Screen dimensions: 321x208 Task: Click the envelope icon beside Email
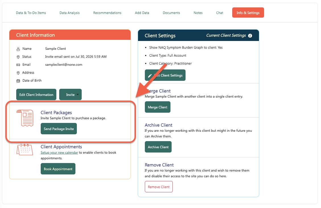tap(18, 65)
